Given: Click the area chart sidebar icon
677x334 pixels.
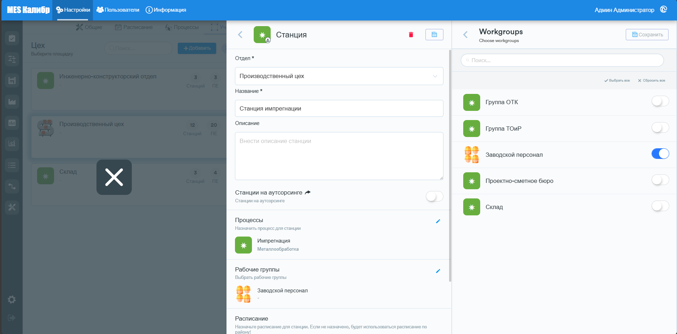Looking at the screenshot, I should (12, 102).
